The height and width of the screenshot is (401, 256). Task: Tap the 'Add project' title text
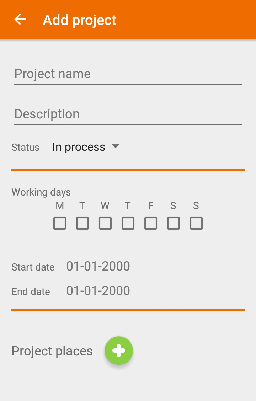coord(80,20)
